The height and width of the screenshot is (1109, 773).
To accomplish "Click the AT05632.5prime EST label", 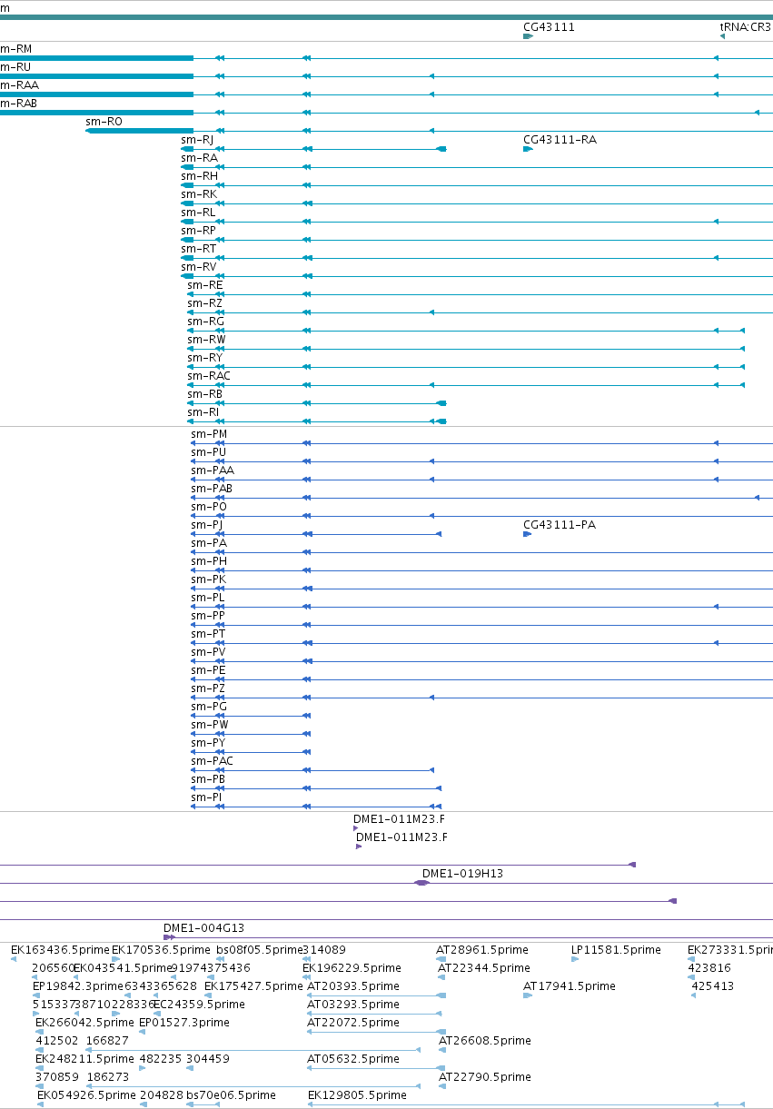I will coord(353,1059).
